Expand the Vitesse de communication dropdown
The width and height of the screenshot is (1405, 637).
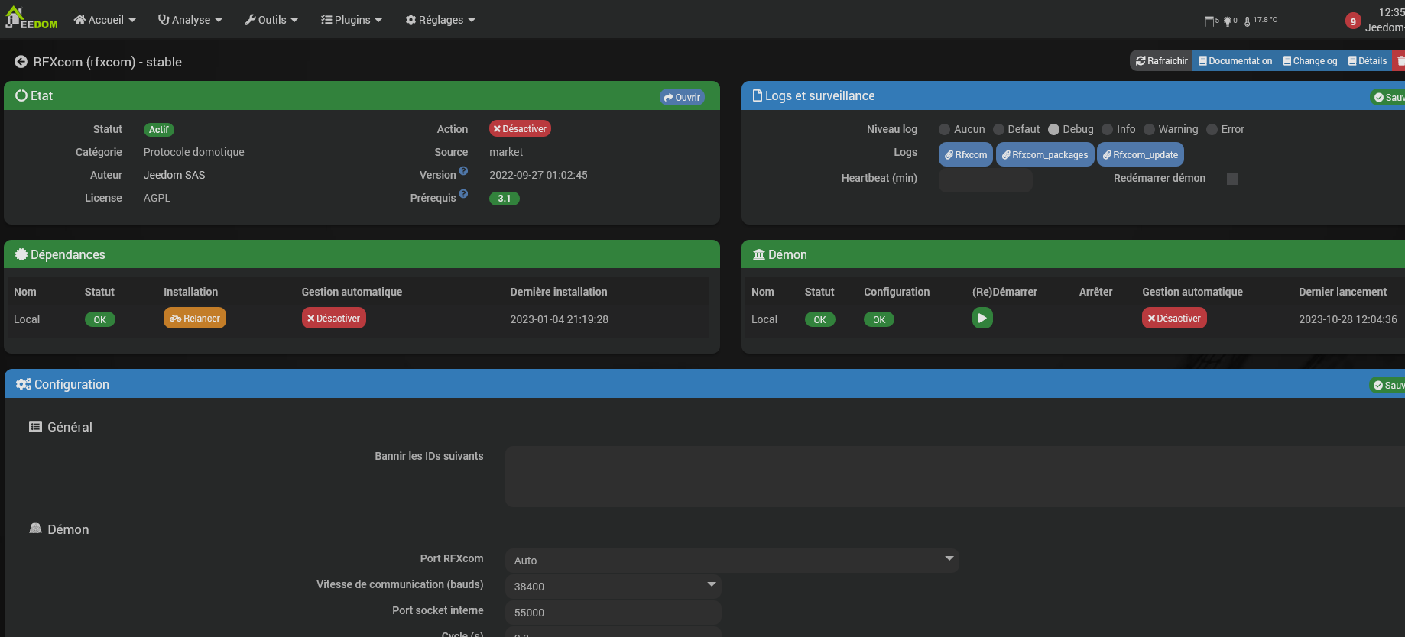click(613, 586)
